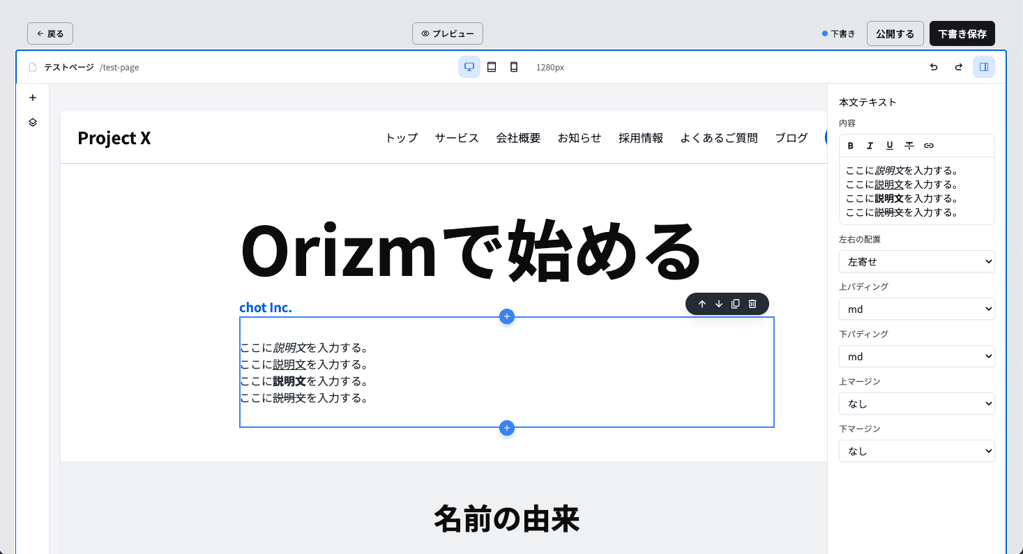Expand the 下マージン dropdown

916,451
